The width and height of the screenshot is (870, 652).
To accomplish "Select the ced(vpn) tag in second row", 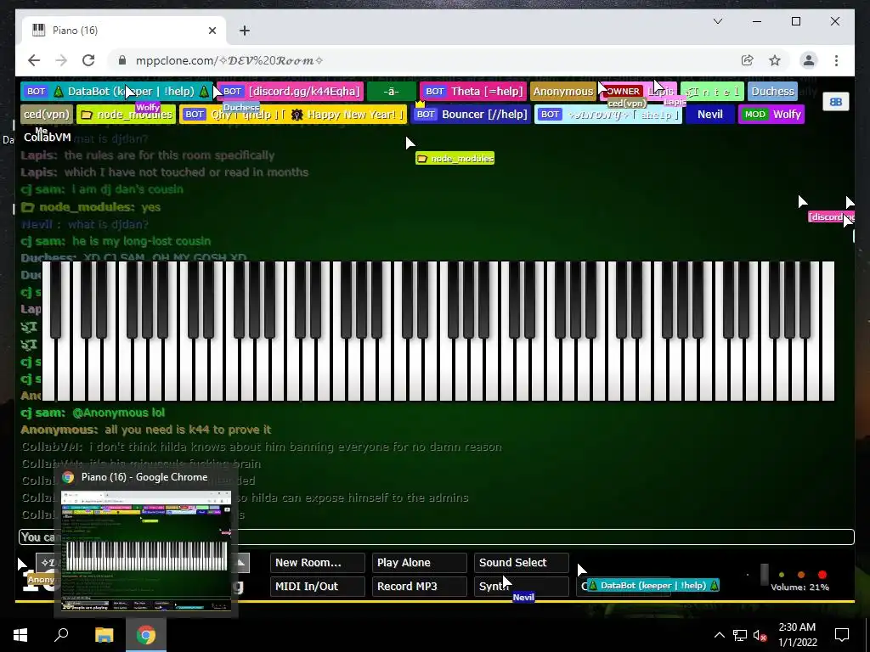I will click(x=47, y=115).
